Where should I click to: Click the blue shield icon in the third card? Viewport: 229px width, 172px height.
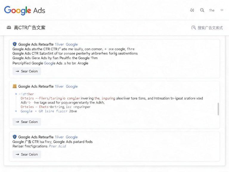click(x=15, y=137)
